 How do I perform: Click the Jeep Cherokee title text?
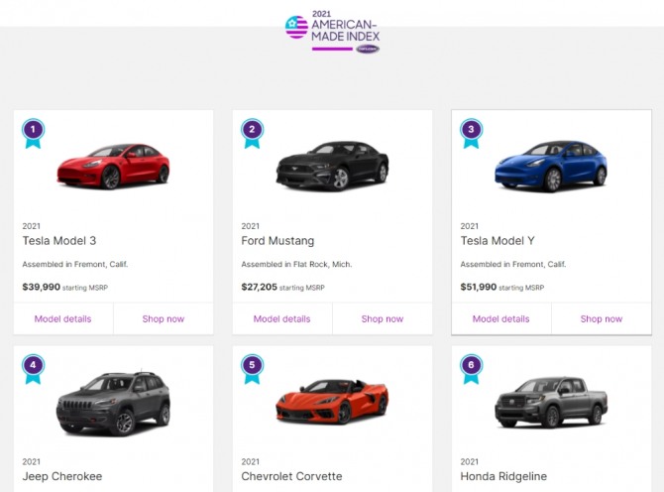[x=62, y=476]
